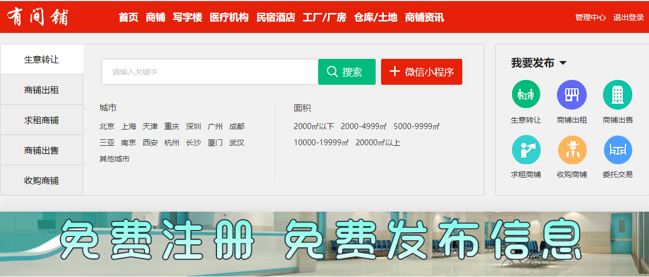Choose the 2000㎡以下 area filter
The height and width of the screenshot is (277, 649).
click(x=314, y=126)
